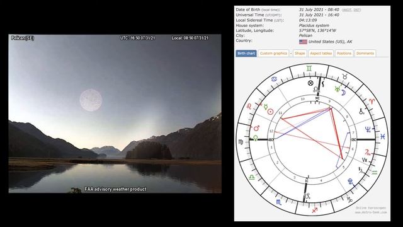Click the Sagittarius zodiac sign glyph
This screenshot has height=227, width=403.
point(315,210)
